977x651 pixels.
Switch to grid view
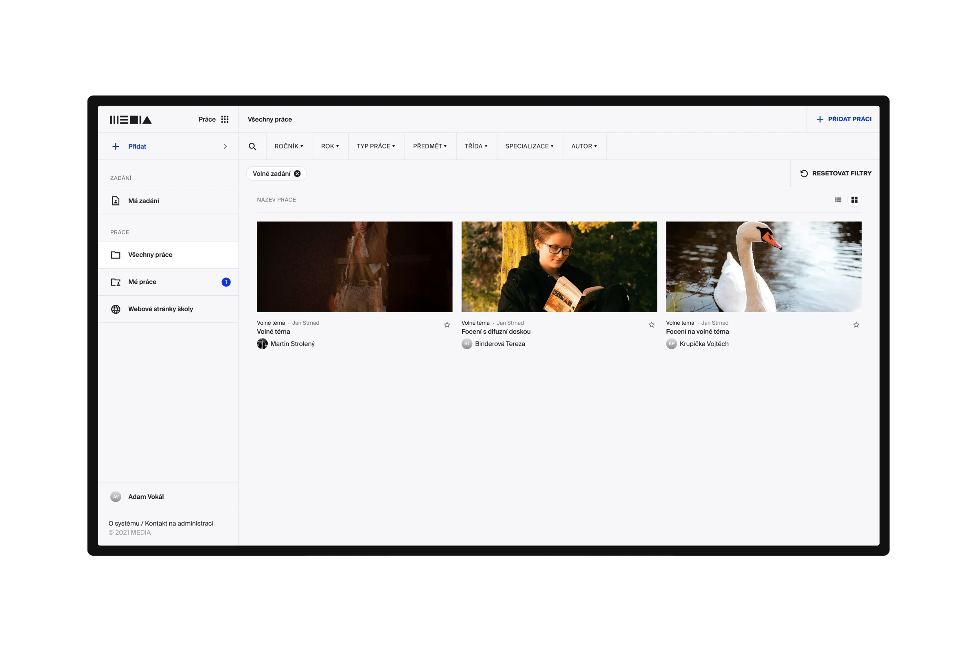pyautogui.click(x=854, y=200)
